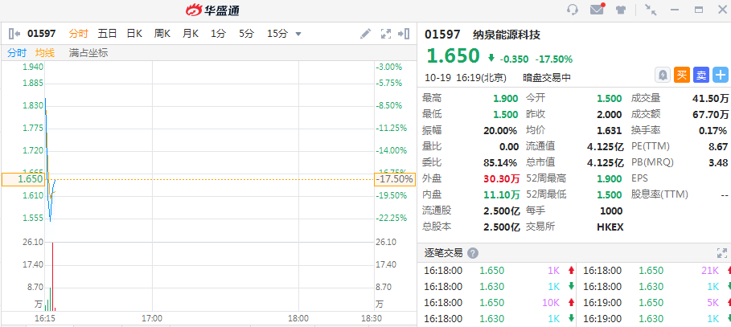Select the 5K trade at 16:19:00

click(655, 302)
